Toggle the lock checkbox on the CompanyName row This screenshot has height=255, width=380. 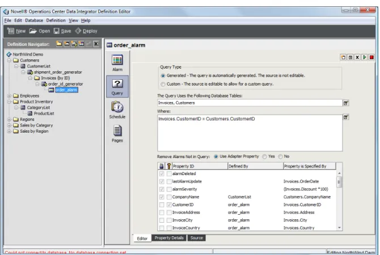pos(162,197)
